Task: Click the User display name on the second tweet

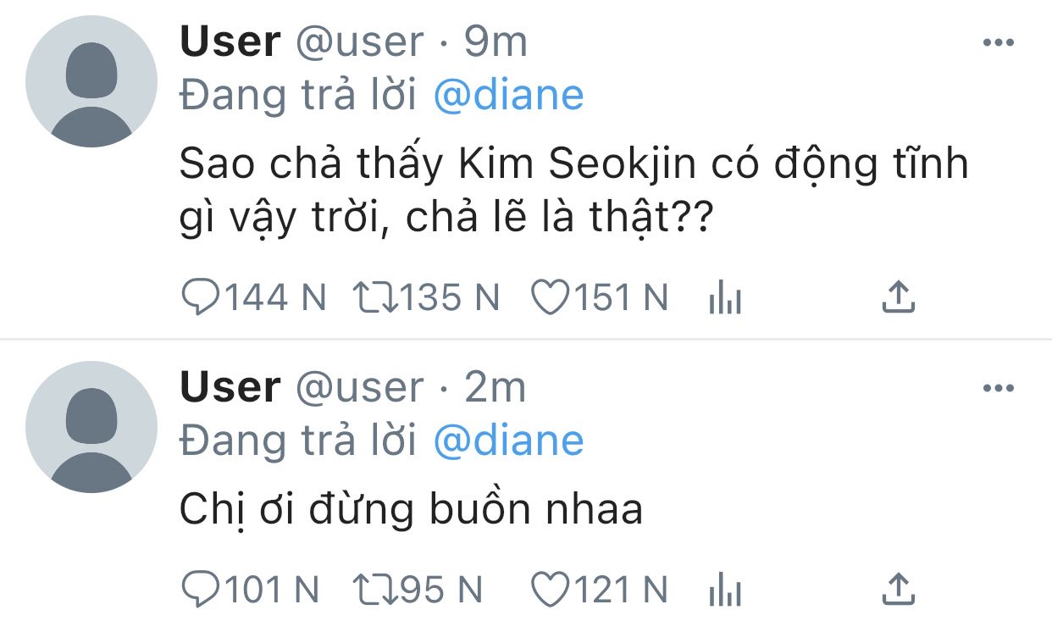Action: [x=230, y=387]
